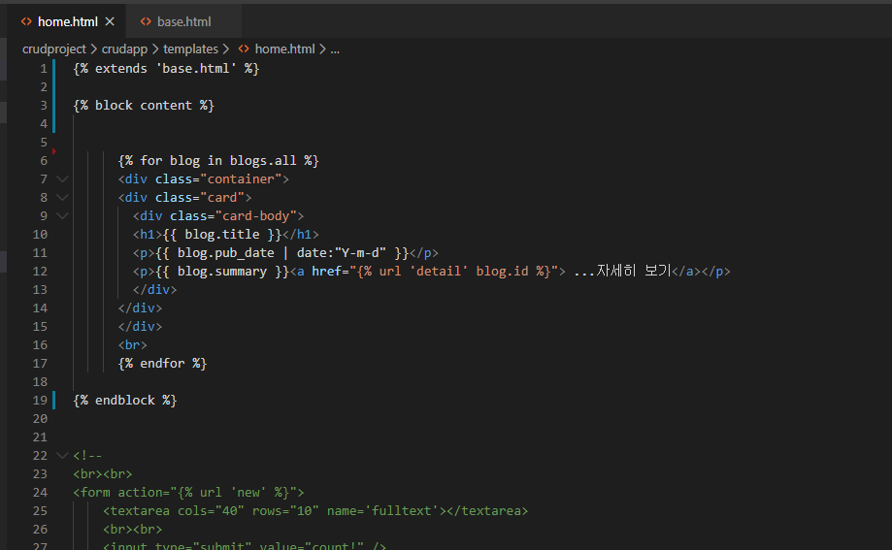
Task: Click the "{% endfor %}" tag
Action: (162, 363)
